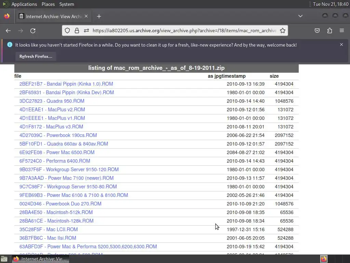
Task: Open the Quadra 950.ROM file link
Action: [x=52, y=101]
